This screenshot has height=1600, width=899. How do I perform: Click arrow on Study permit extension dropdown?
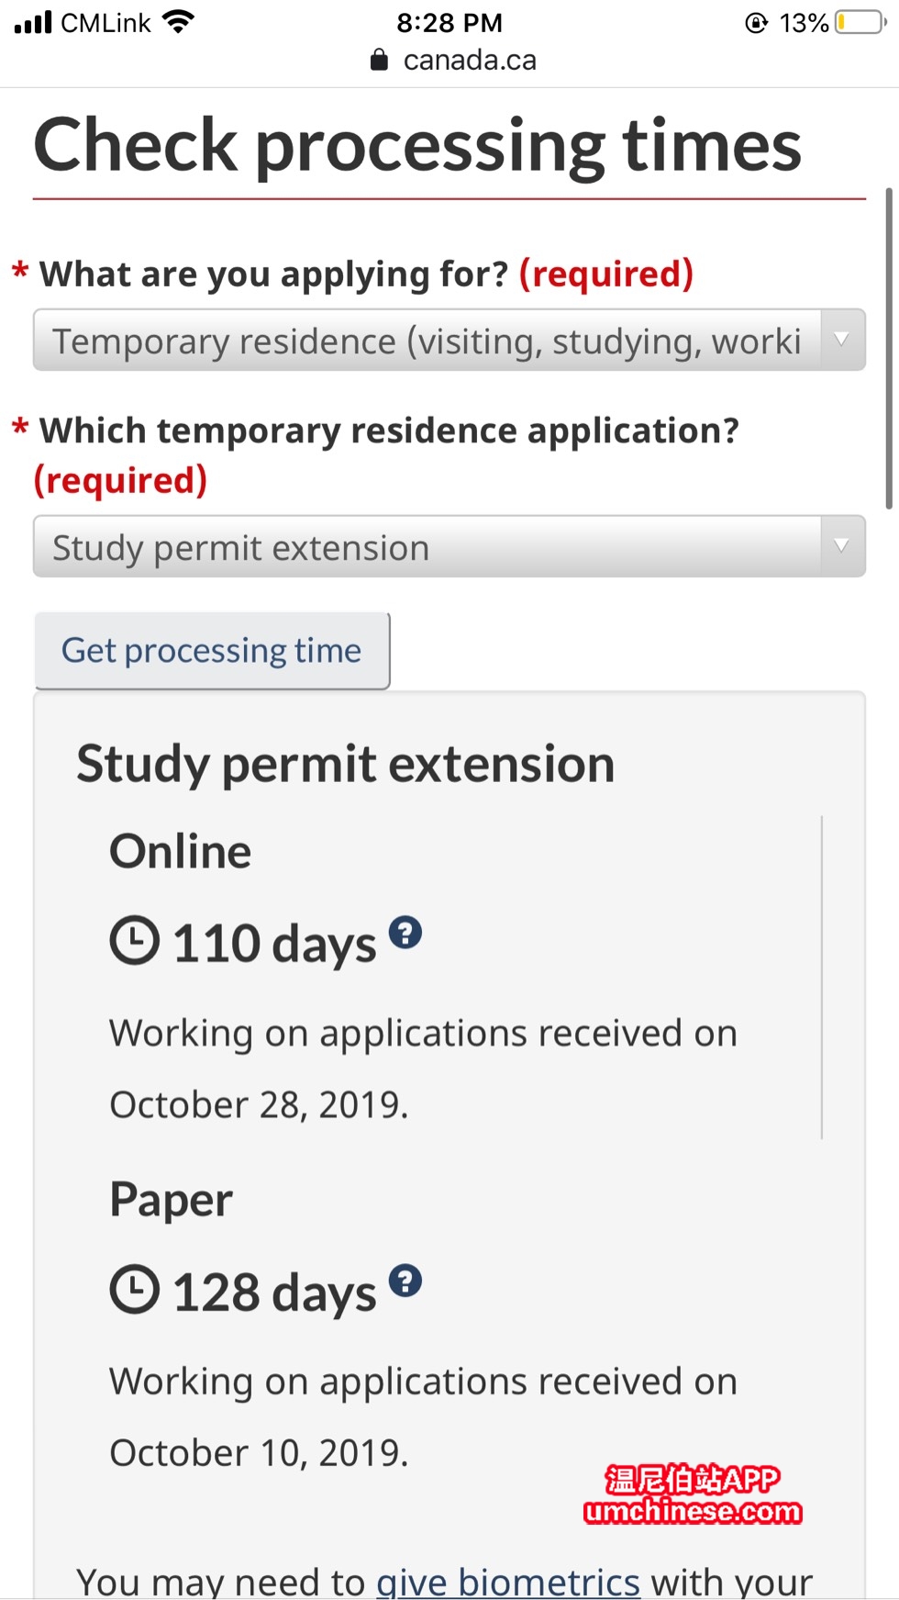pos(842,547)
